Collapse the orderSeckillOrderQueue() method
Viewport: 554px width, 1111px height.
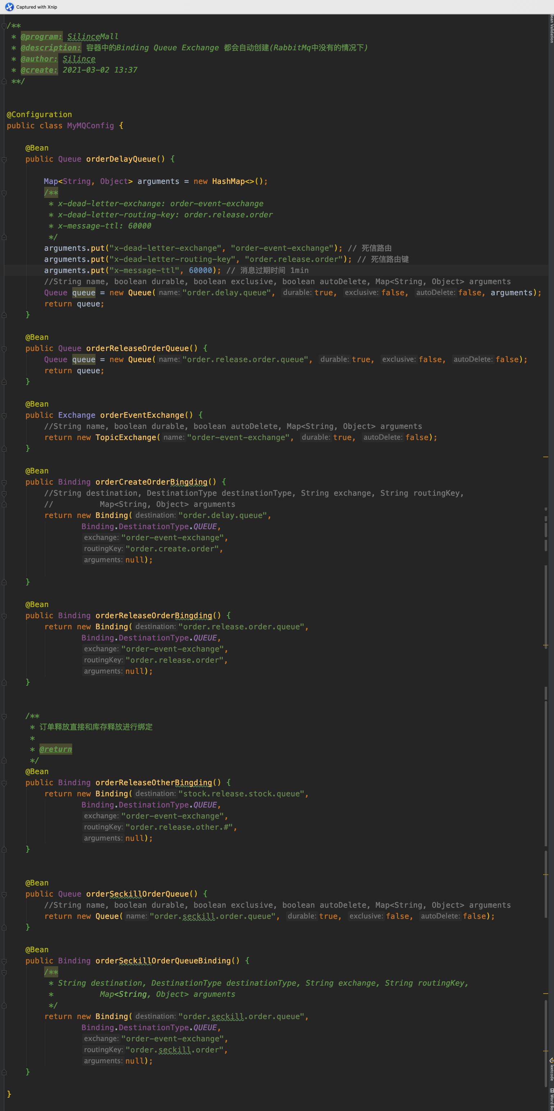click(x=4, y=894)
